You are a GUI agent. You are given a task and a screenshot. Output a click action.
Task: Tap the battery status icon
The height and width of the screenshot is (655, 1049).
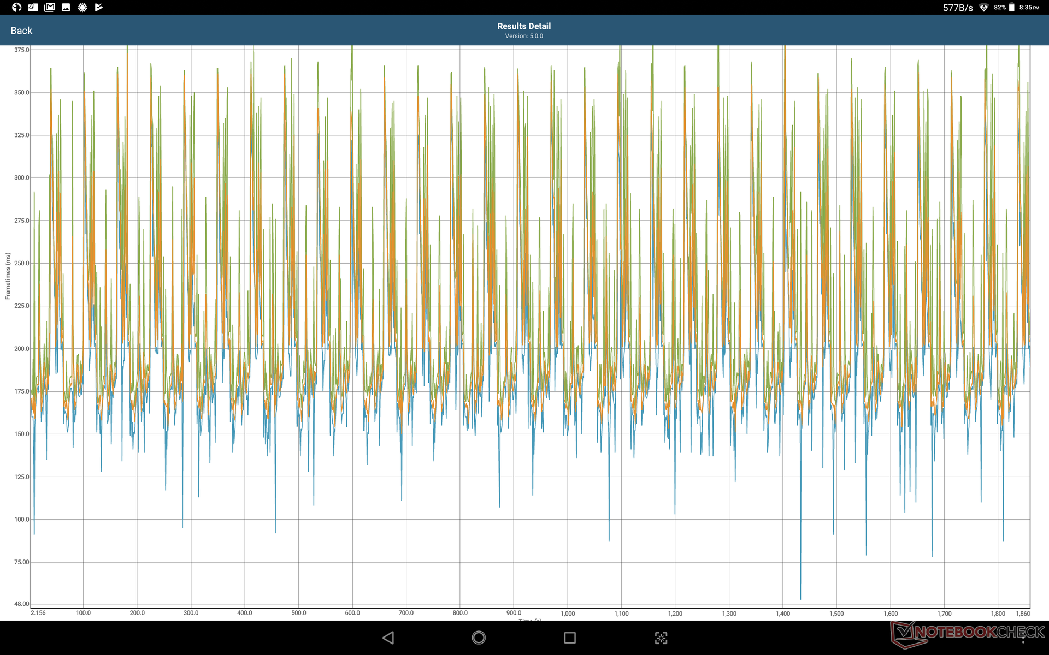(x=1011, y=8)
